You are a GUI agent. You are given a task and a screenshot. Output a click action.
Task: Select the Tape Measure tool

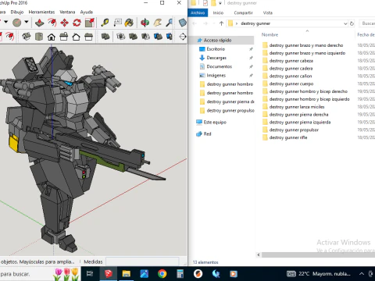tap(105, 23)
